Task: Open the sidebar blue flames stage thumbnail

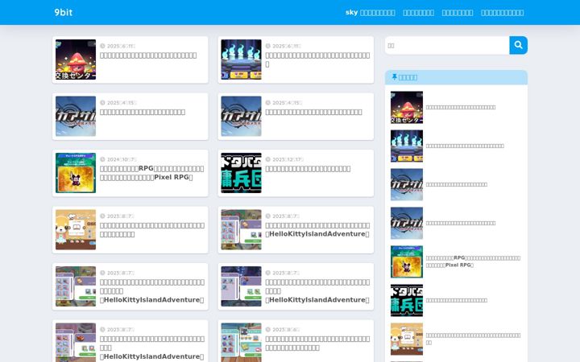Action: coord(407,146)
